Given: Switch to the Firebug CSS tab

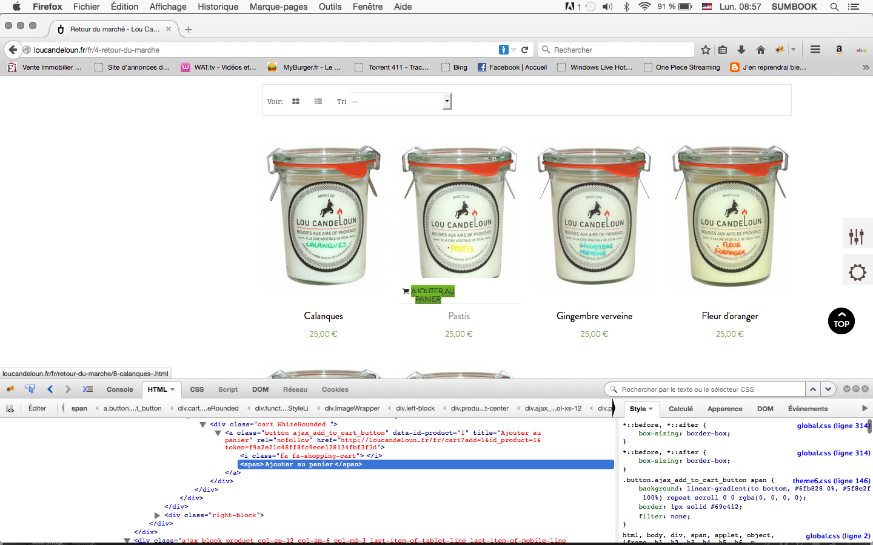Looking at the screenshot, I should tap(197, 389).
